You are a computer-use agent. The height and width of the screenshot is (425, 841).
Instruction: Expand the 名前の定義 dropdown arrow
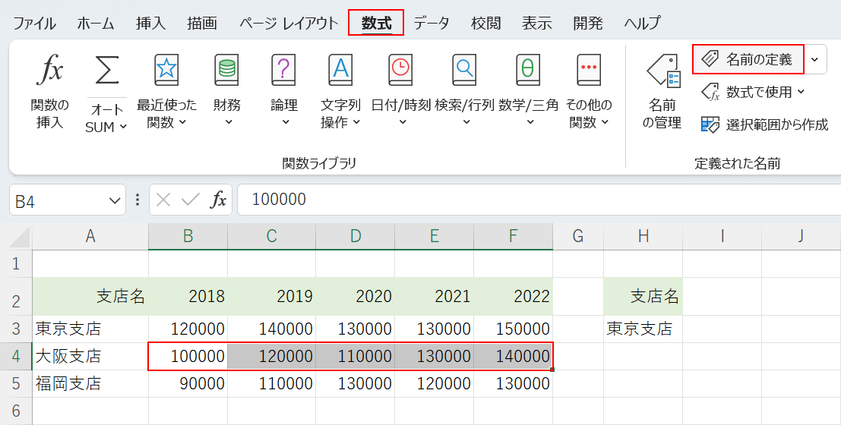815,59
